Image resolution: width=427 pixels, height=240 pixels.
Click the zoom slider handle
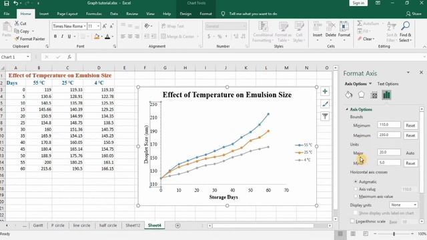pyautogui.click(x=394, y=234)
